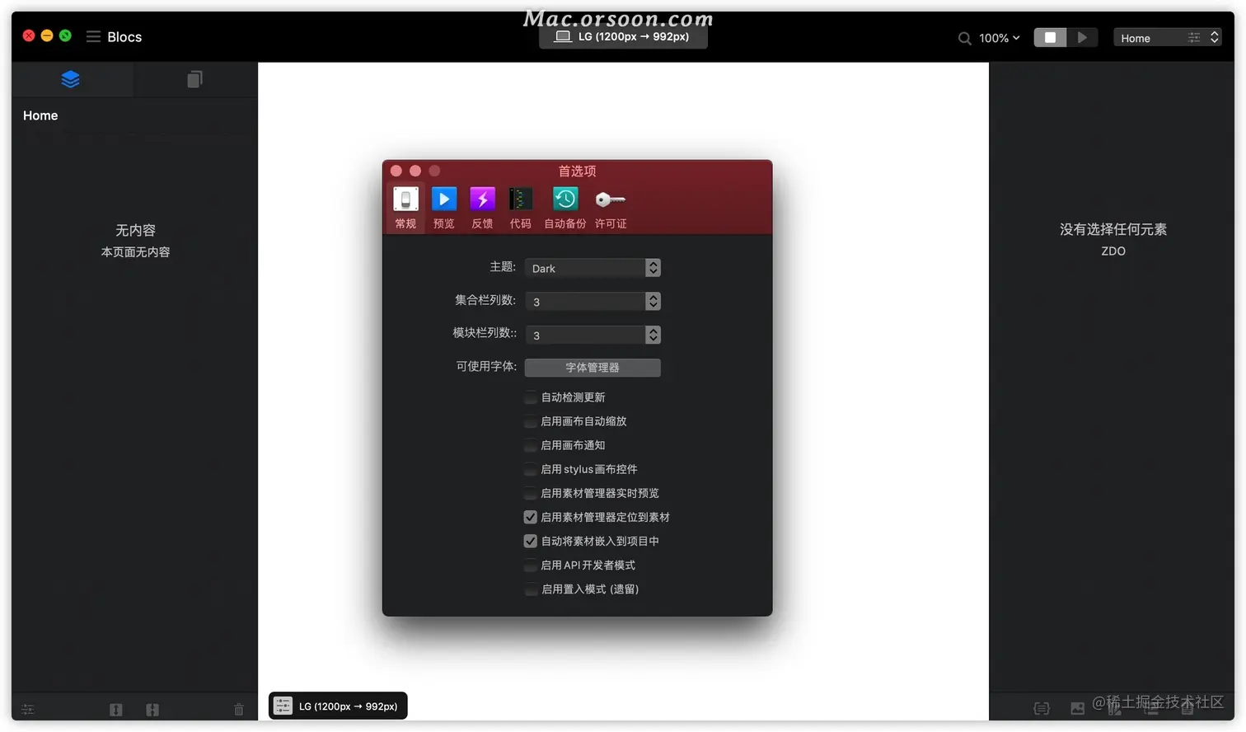Toggle 启用素材管理器实时预览 checkbox

(531, 493)
